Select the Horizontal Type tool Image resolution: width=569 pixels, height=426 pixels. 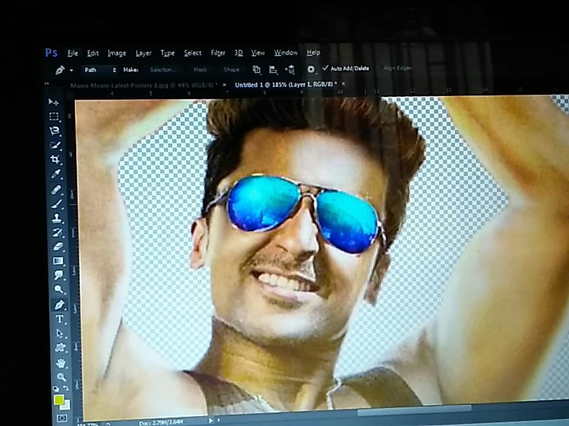coord(59,319)
